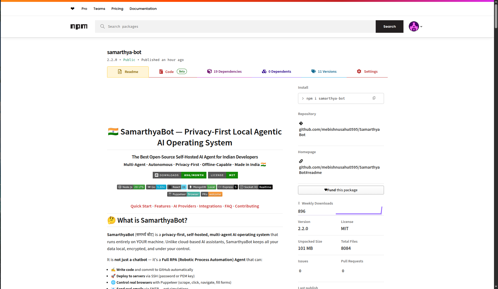Click the dependents network icon
Screen dimensions: 498x289
pos(264,71)
